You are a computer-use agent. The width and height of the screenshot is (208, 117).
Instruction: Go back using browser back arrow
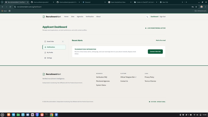3,7
